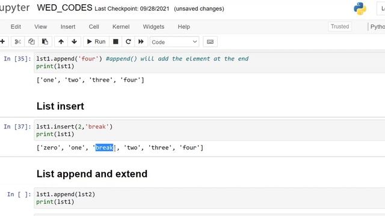Restart the kernel with the circular arrow
The width and height of the screenshot is (385, 216).
[128, 41]
